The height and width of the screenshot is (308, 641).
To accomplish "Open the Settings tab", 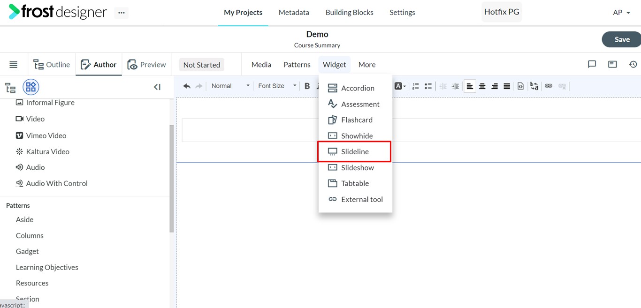I will [402, 13].
